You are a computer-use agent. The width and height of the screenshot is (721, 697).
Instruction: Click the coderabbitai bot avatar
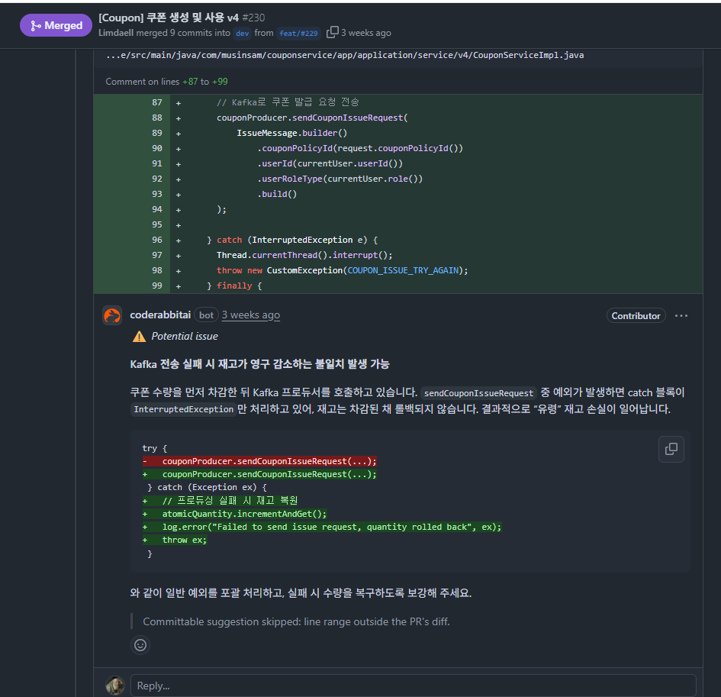[111, 315]
